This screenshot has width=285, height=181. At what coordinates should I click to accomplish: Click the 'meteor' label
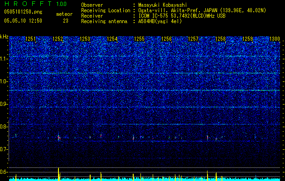(64, 14)
